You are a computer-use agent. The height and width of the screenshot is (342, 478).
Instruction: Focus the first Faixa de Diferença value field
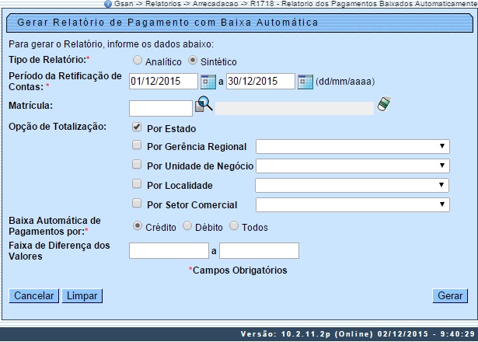(169, 250)
